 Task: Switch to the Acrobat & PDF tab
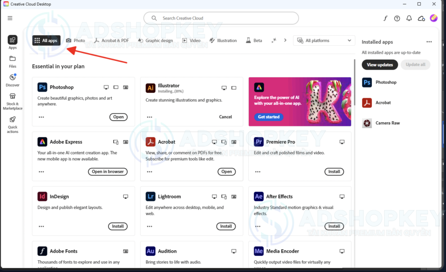pyautogui.click(x=111, y=40)
